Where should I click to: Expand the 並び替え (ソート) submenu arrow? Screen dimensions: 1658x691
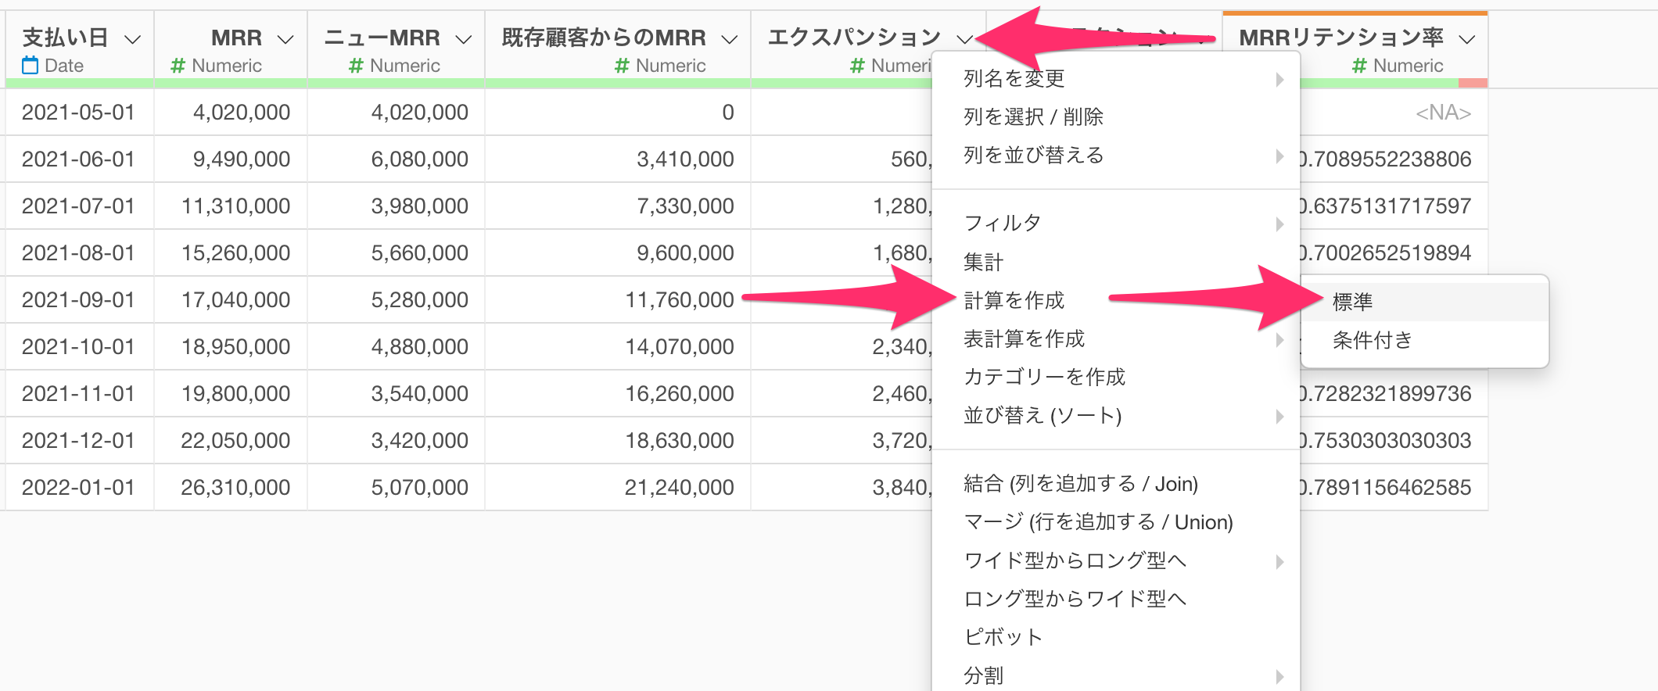coord(1279,416)
